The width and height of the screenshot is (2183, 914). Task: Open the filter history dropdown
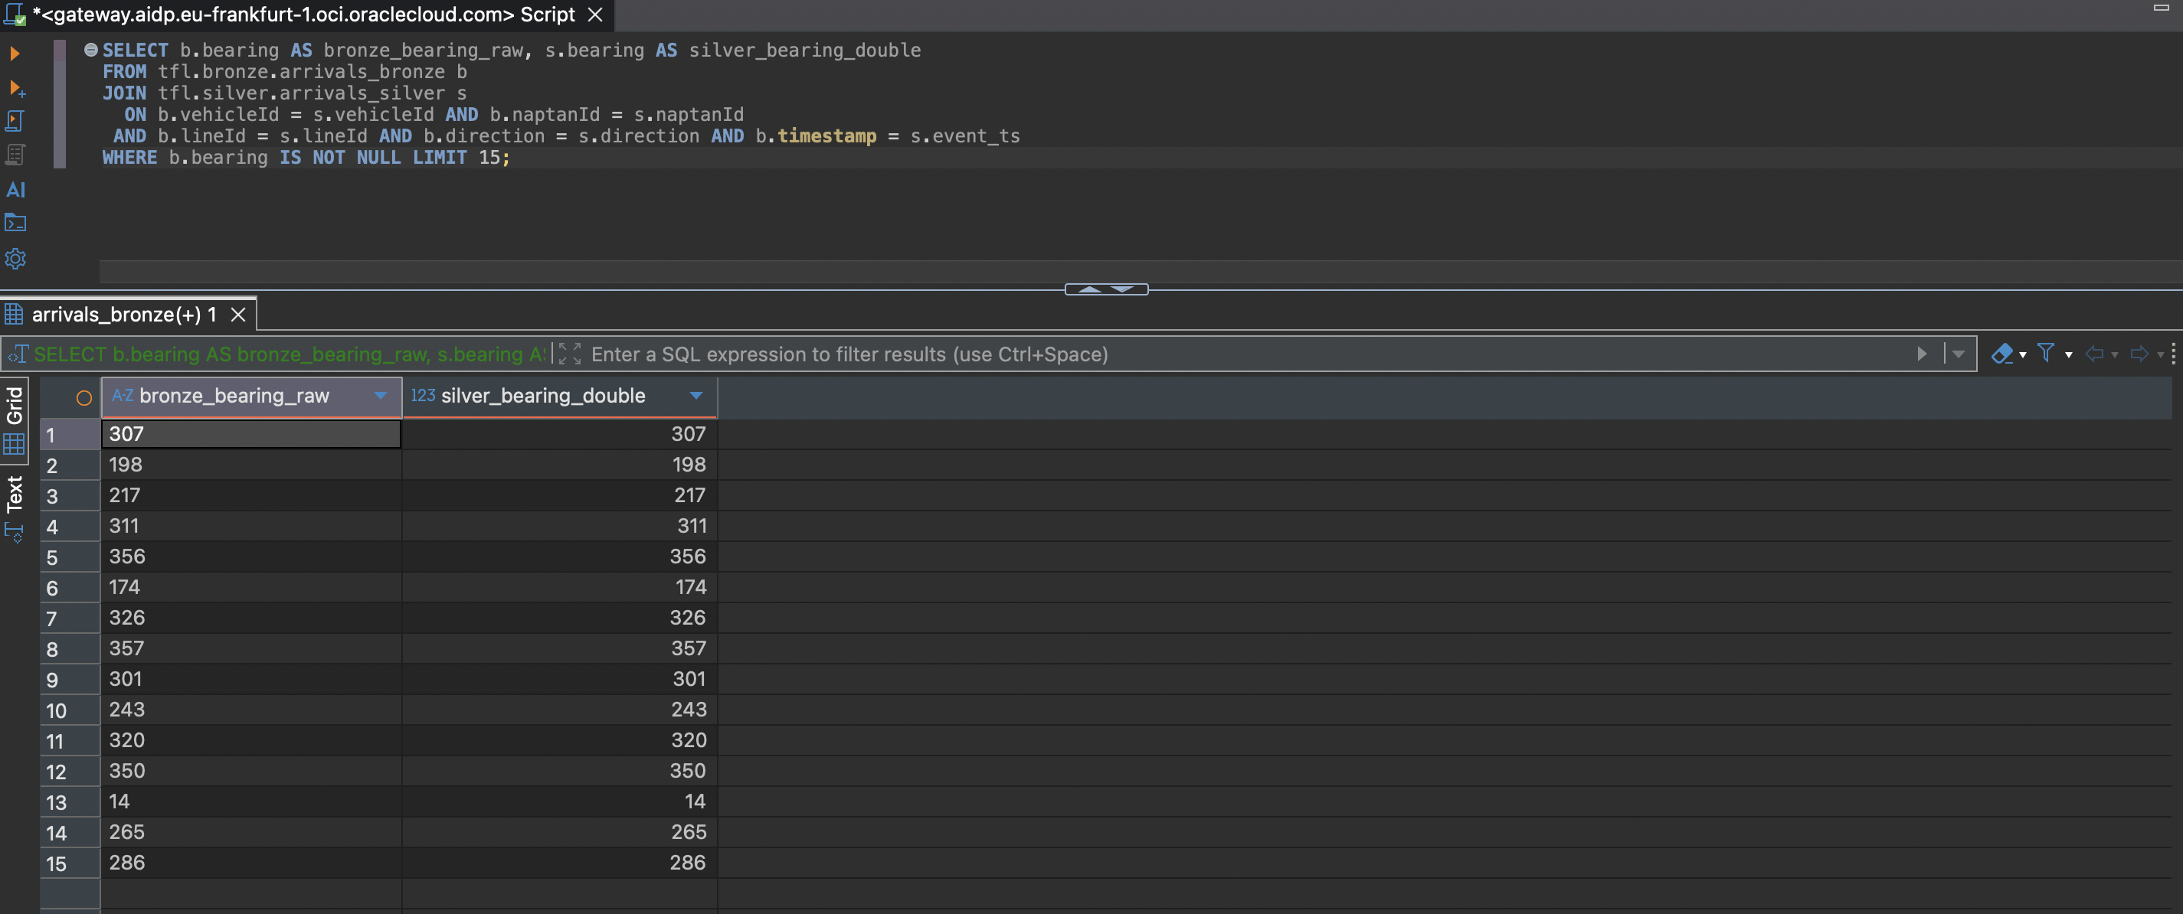point(1958,354)
